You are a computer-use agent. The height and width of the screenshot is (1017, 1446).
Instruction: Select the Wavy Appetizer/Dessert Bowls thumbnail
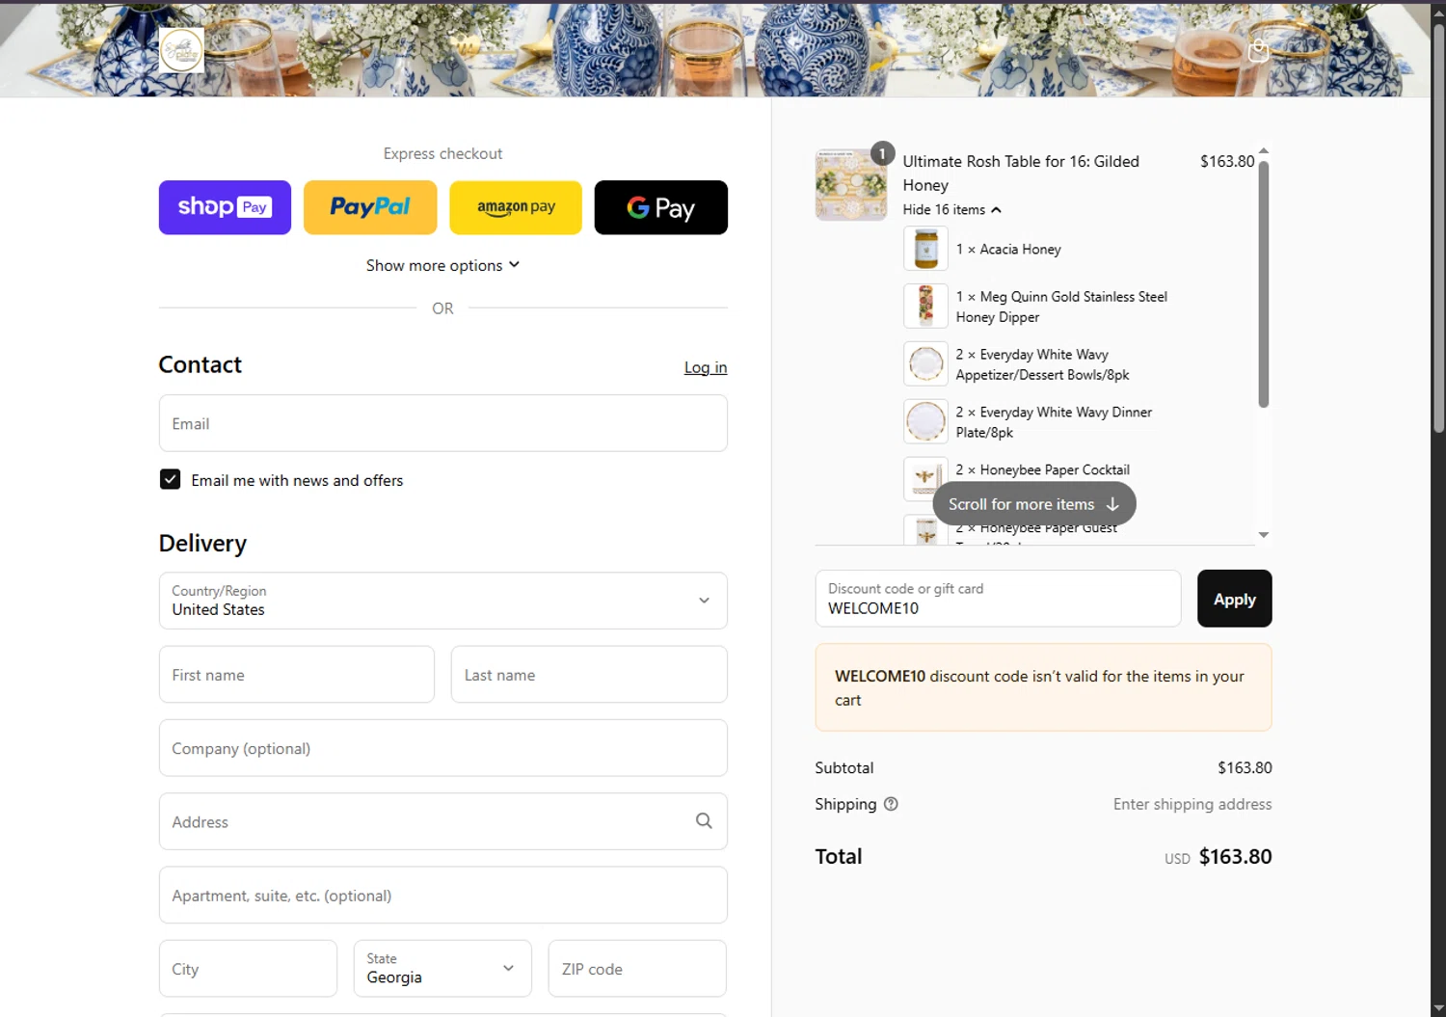(x=925, y=364)
